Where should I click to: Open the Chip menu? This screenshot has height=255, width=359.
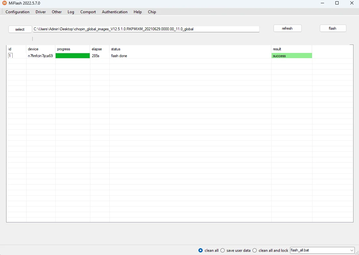point(152,12)
